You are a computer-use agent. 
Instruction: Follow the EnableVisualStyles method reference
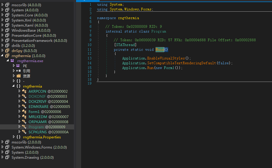166,58
